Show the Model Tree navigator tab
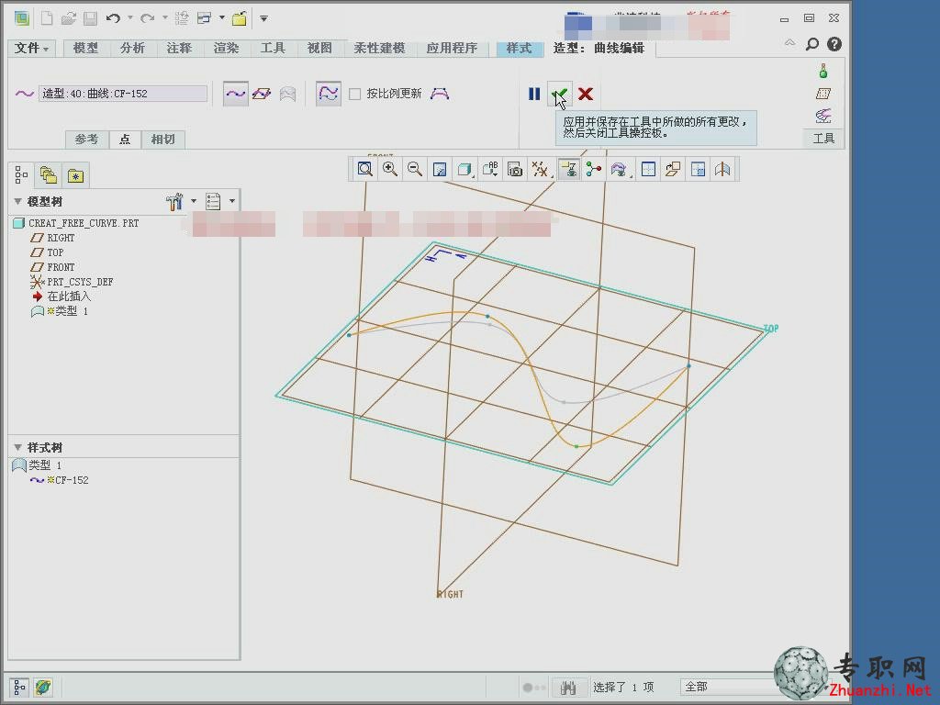 [x=21, y=175]
